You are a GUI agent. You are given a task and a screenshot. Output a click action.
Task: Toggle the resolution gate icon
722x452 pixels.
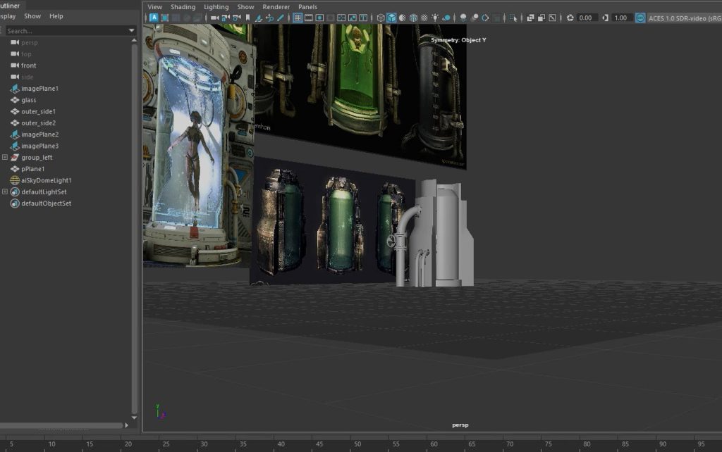pos(319,18)
